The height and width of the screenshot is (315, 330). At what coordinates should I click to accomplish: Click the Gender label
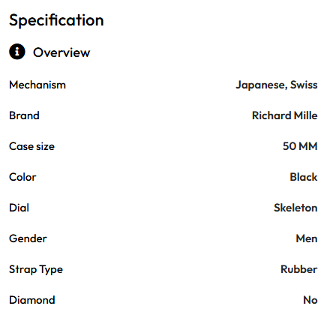(28, 238)
